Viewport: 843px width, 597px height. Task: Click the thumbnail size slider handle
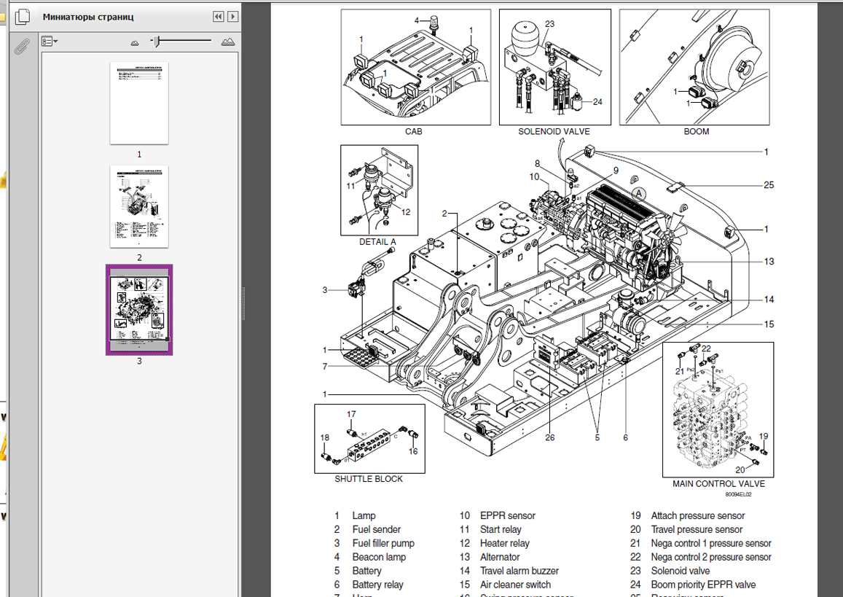[x=156, y=42]
